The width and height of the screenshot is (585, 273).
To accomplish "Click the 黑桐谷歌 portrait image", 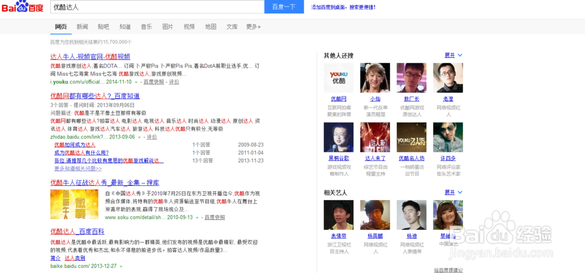I will click(x=339, y=137).
